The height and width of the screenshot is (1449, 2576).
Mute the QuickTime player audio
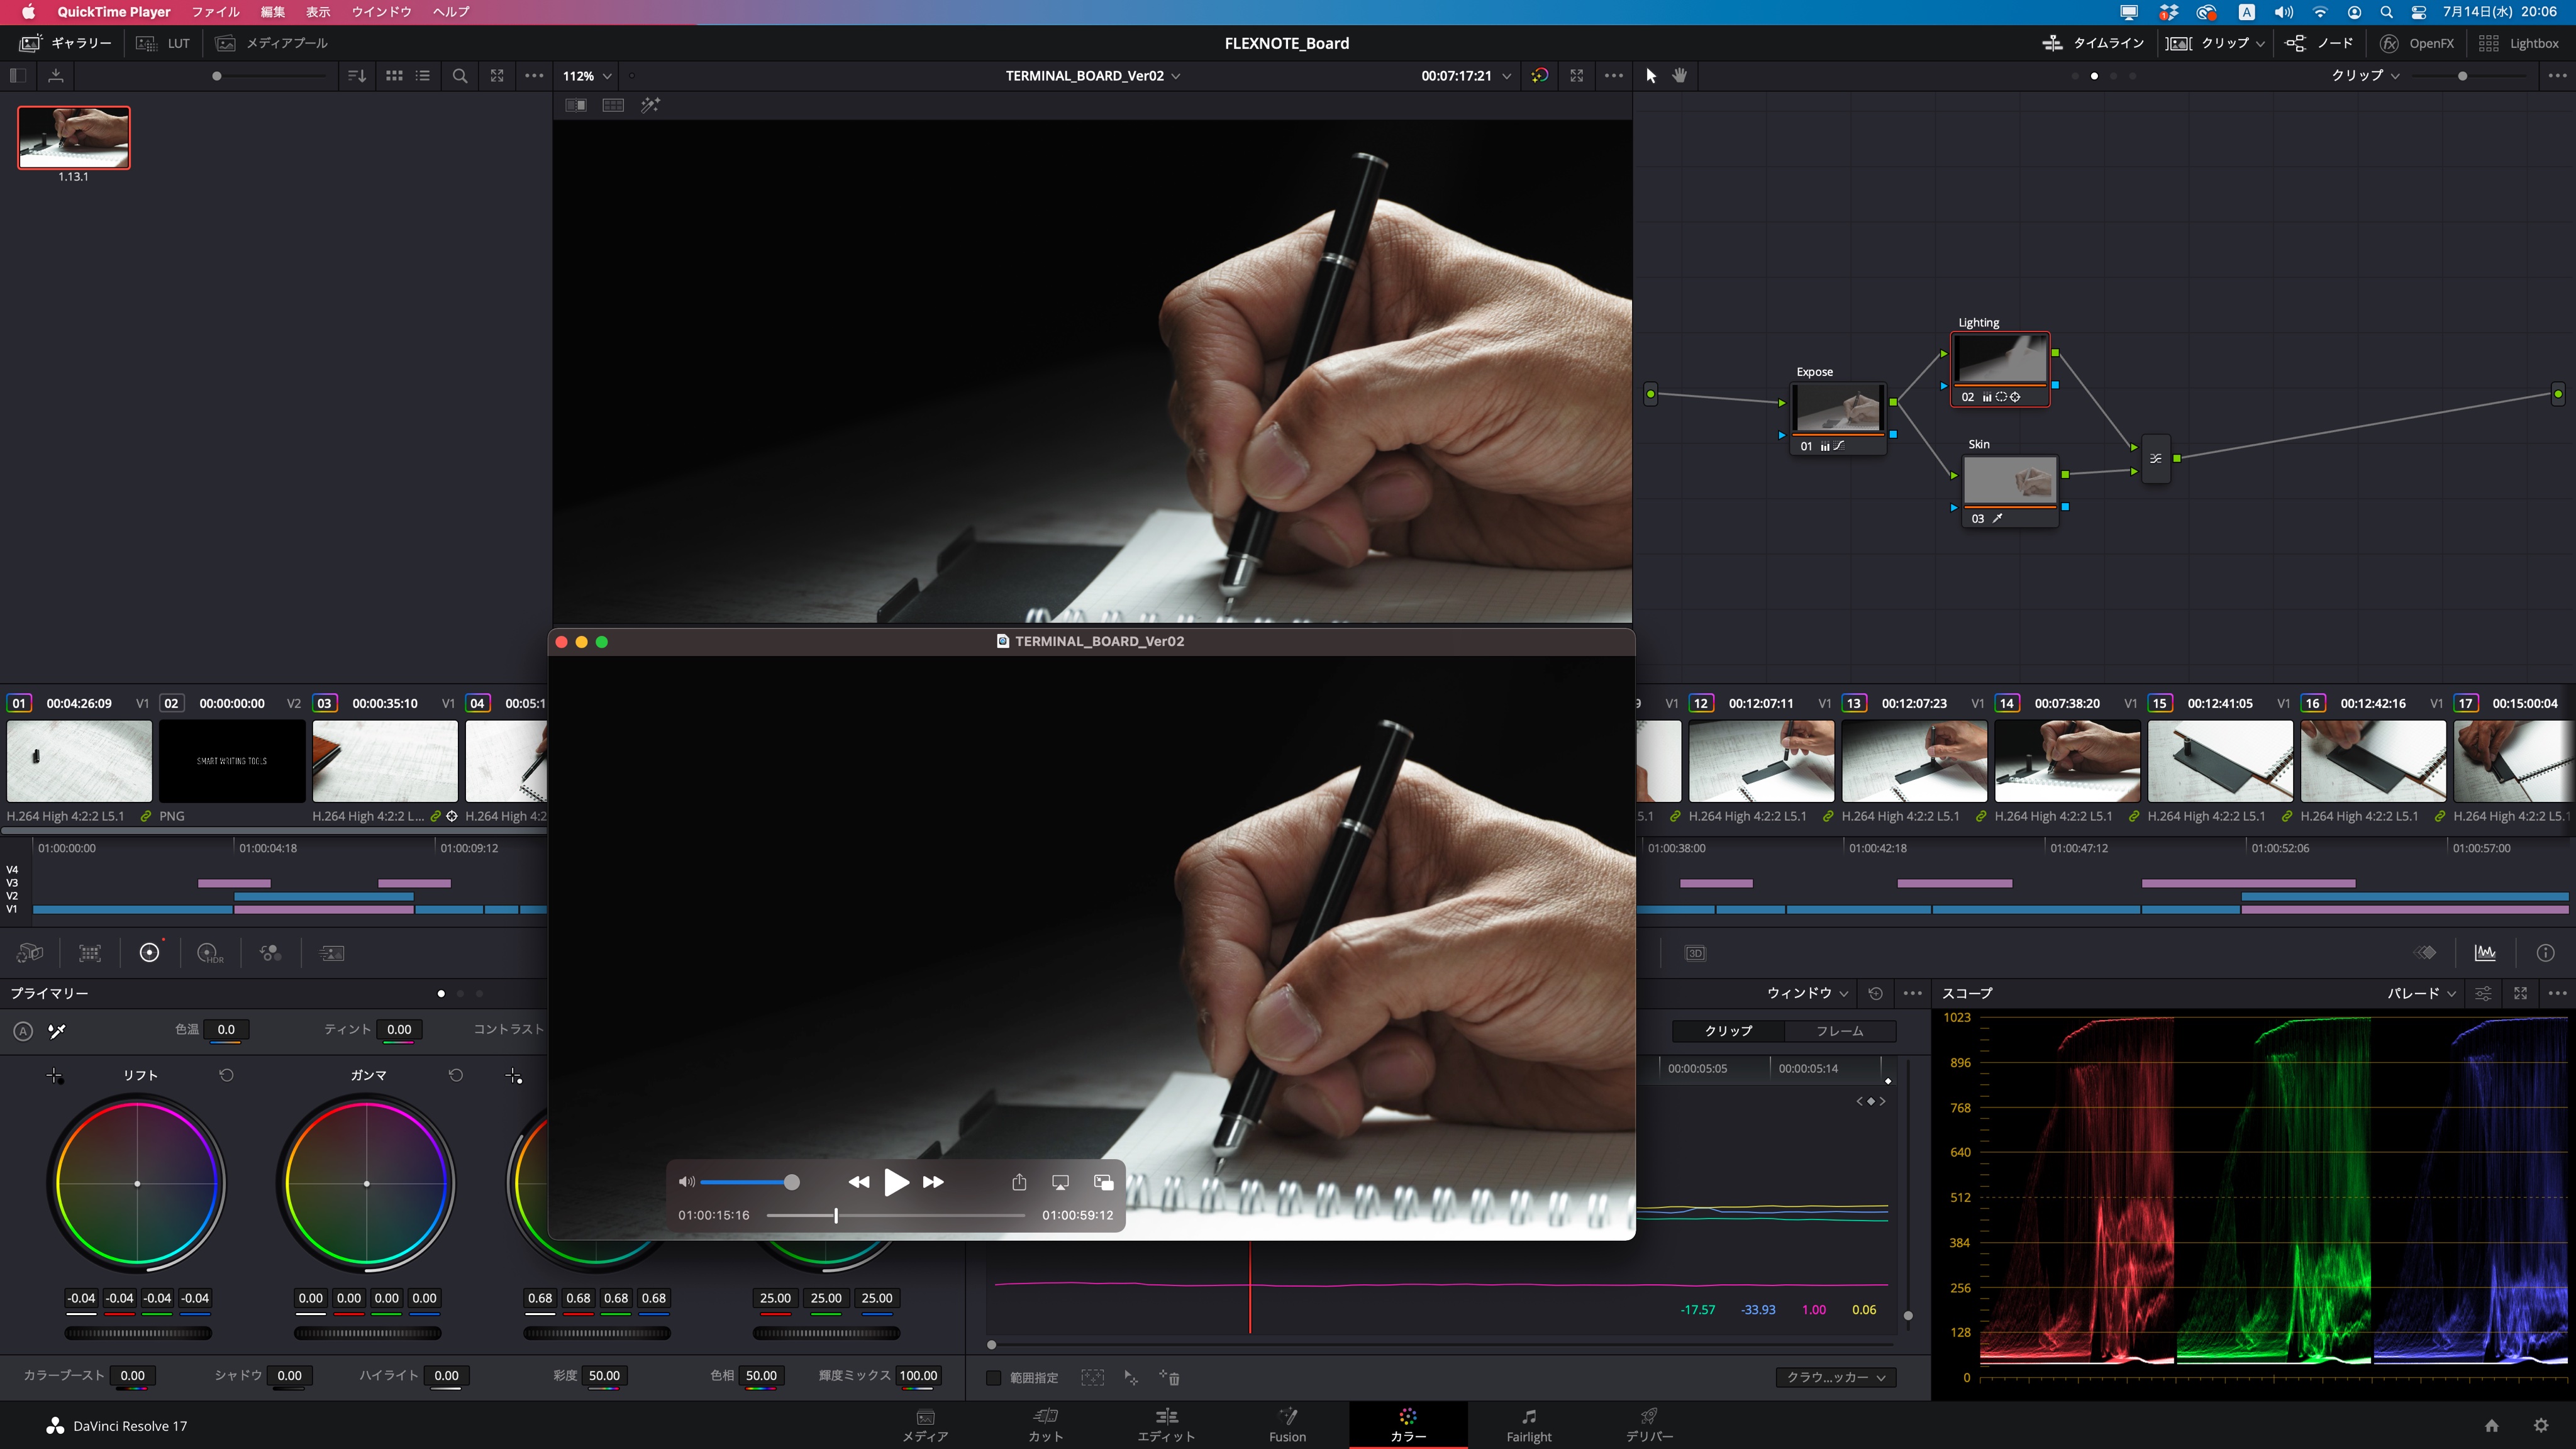tap(686, 1182)
